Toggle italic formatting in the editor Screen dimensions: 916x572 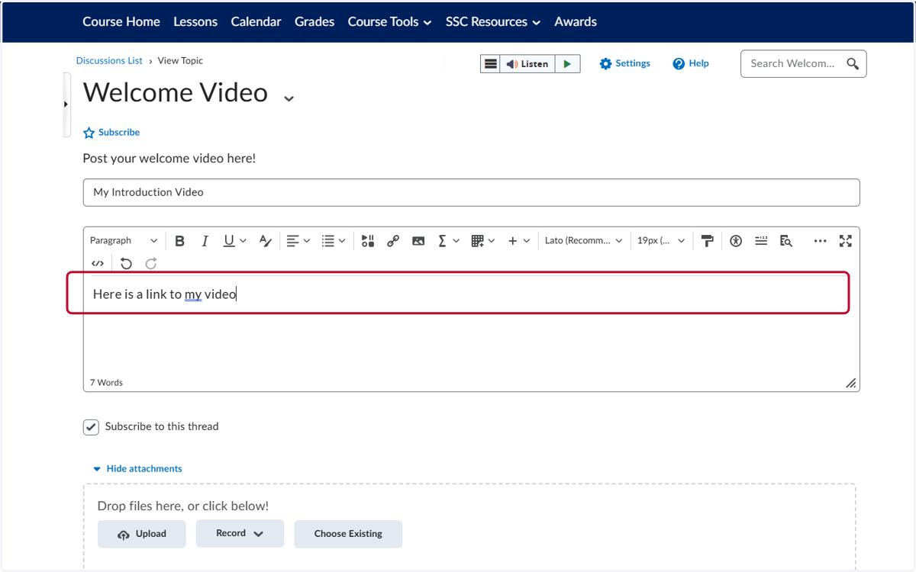point(205,241)
